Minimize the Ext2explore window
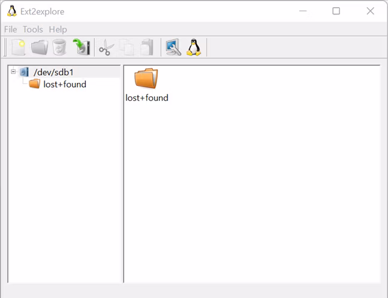388x298 pixels. click(x=303, y=11)
